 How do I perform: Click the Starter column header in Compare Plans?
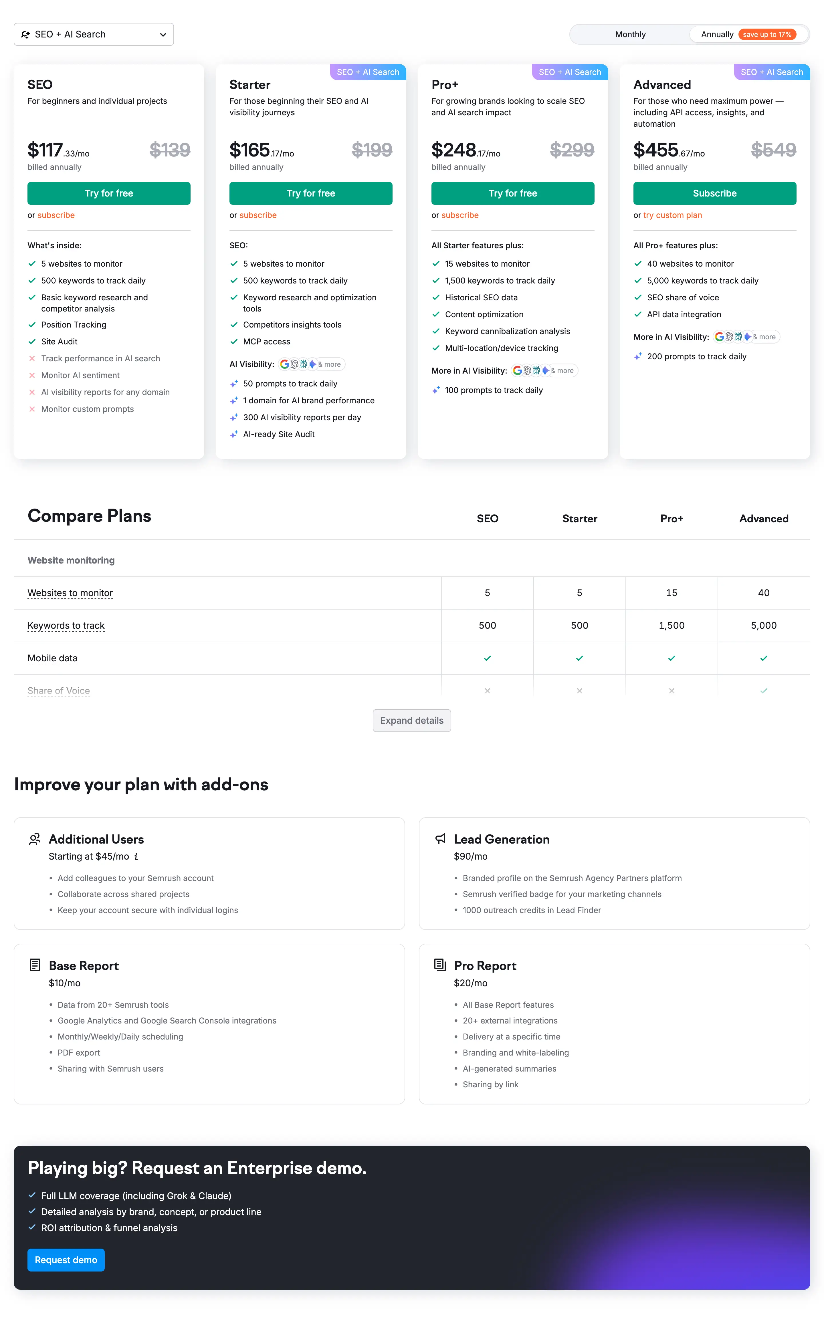[579, 519]
